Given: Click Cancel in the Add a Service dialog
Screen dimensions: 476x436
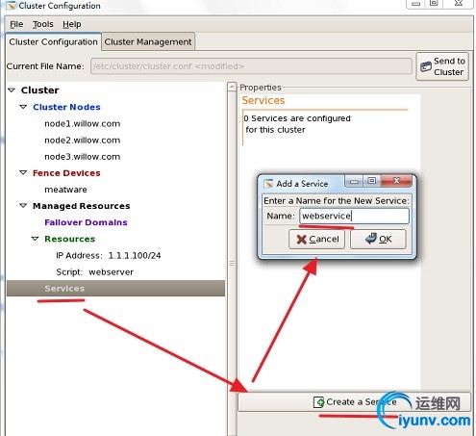Looking at the screenshot, I should (x=316, y=239).
